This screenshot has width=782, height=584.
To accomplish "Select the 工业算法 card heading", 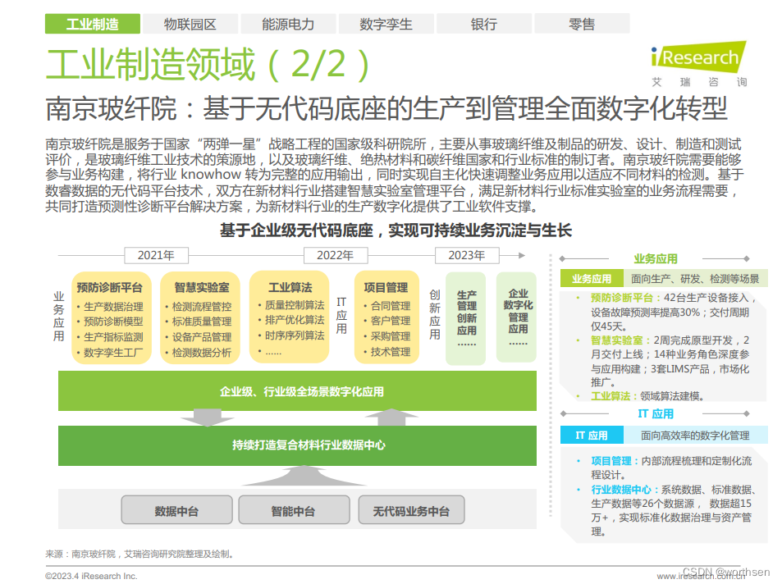I will coord(290,288).
